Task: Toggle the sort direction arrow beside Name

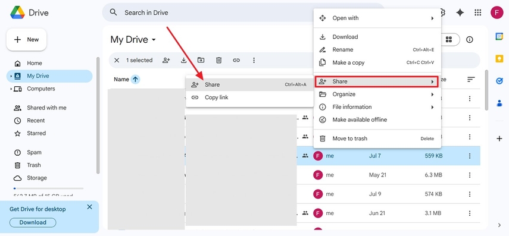Action: (x=135, y=79)
